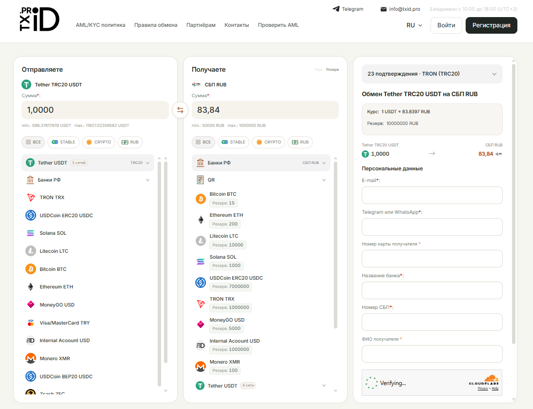
Task: Choose Ethereum ETH icon in receive list
Action: click(x=201, y=220)
